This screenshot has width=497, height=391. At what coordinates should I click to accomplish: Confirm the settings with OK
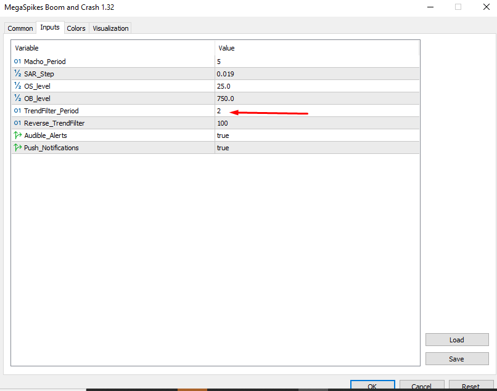tap(372, 385)
